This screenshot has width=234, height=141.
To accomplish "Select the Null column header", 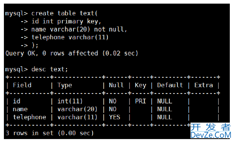I will pyautogui.click(x=116, y=85).
